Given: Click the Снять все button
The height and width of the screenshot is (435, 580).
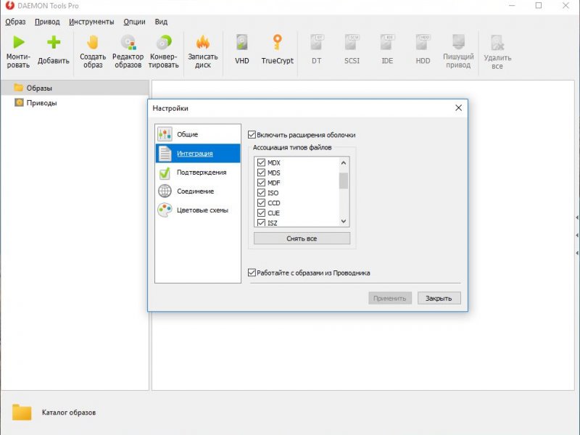Looking at the screenshot, I should pyautogui.click(x=302, y=239).
